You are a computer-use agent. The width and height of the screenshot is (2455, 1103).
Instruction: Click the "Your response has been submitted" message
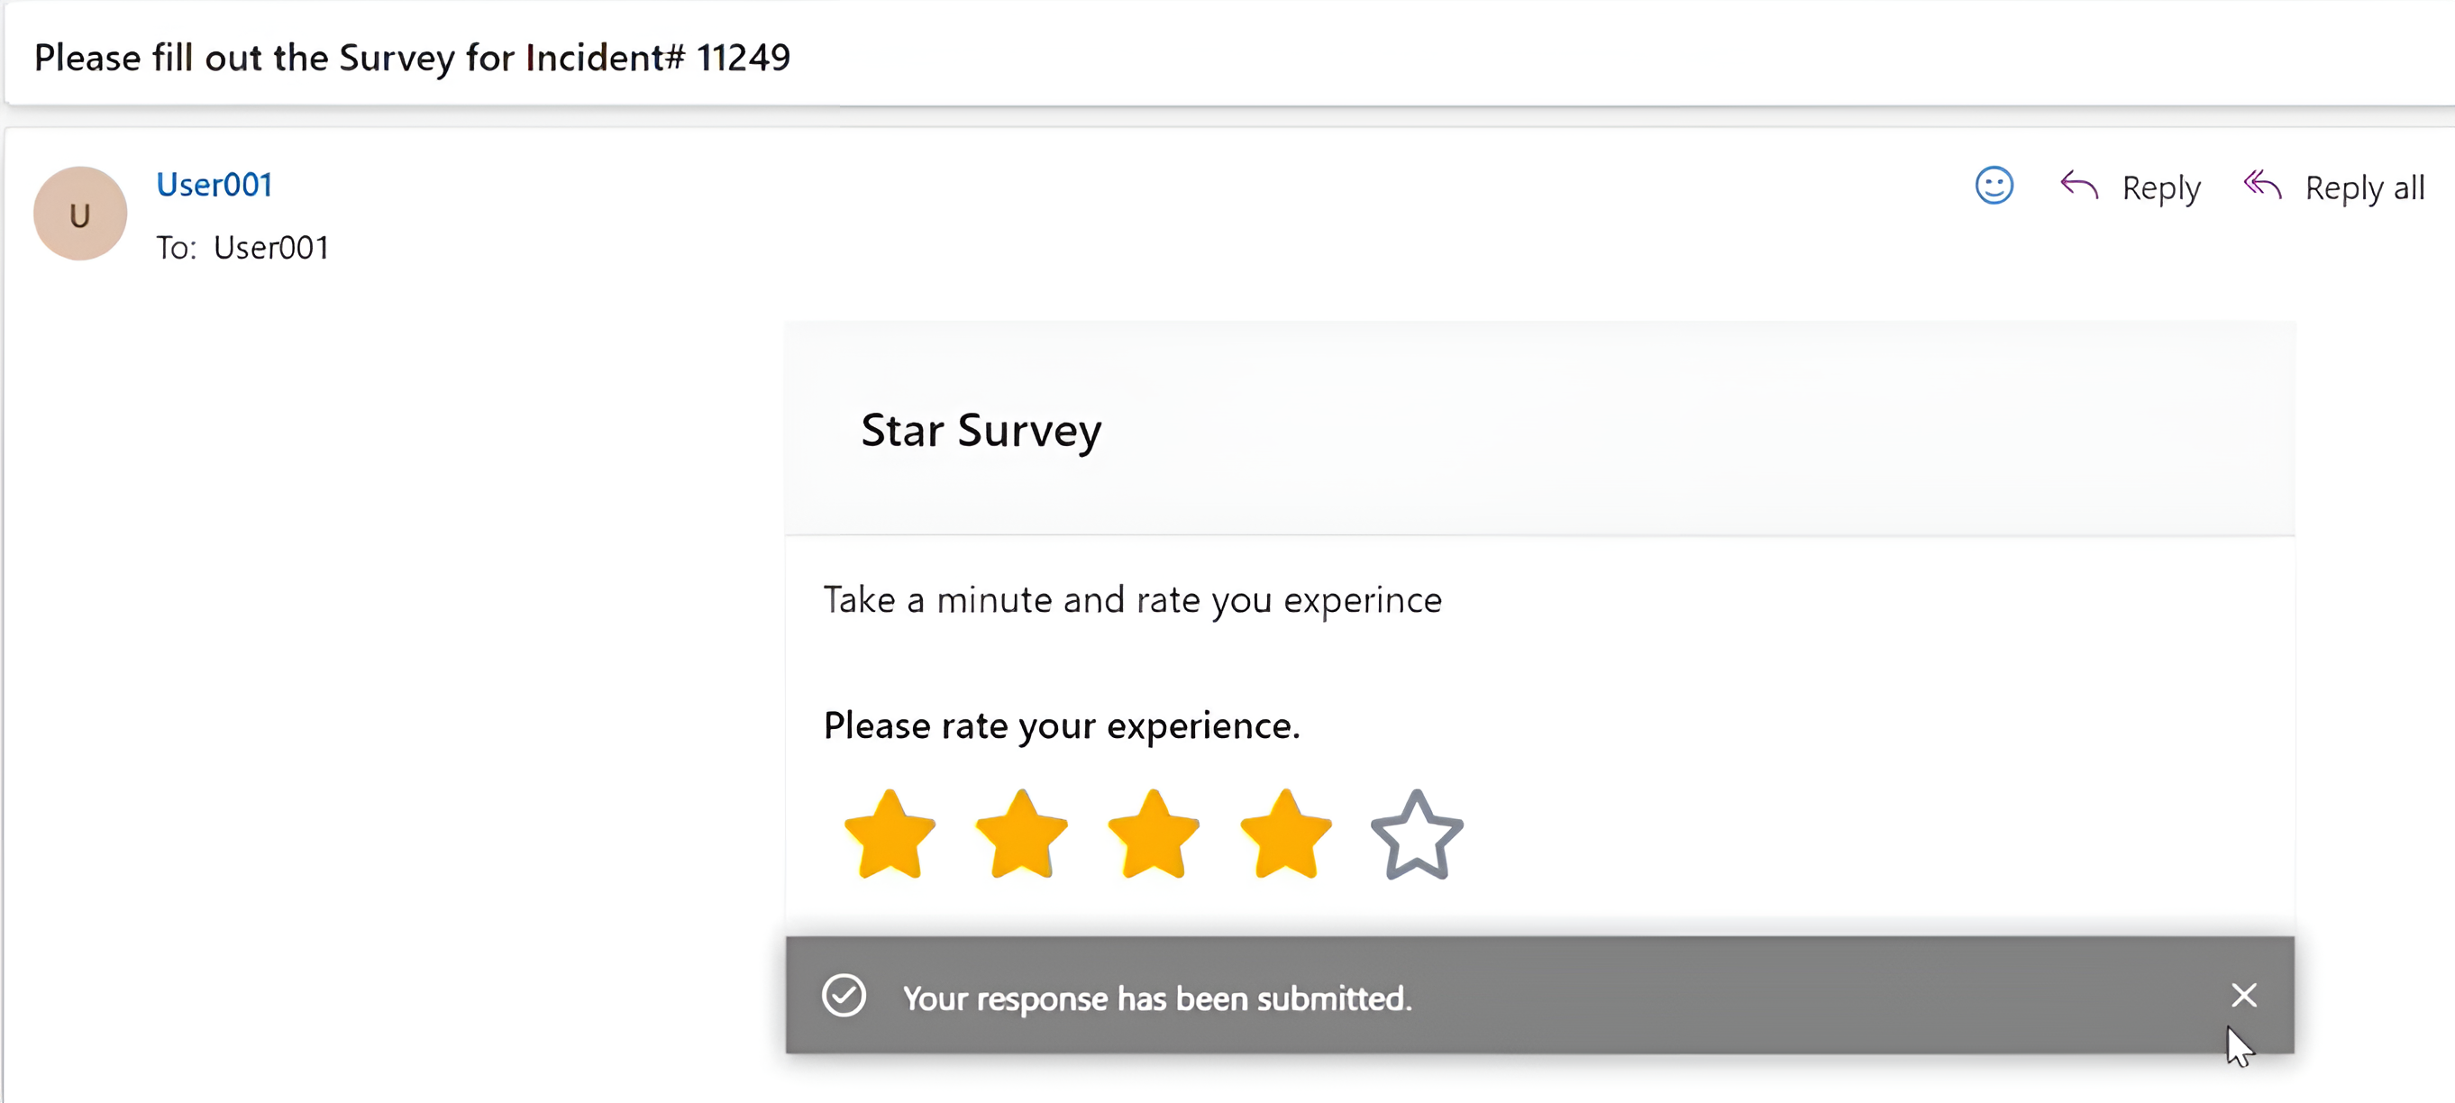click(1157, 998)
